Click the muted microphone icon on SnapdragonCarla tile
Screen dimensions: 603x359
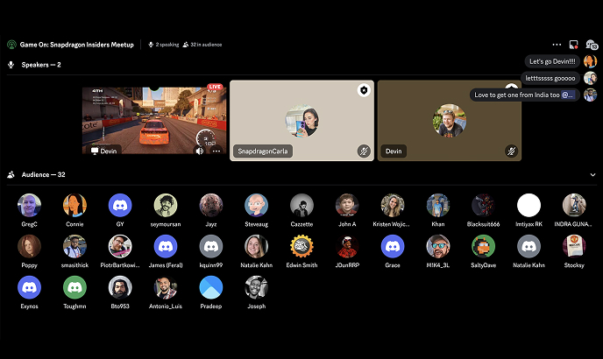coord(364,151)
